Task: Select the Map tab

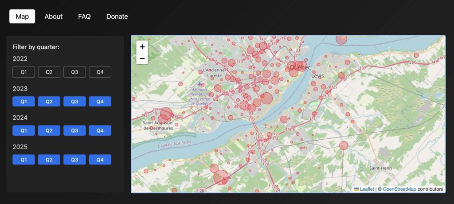Action: (22, 16)
